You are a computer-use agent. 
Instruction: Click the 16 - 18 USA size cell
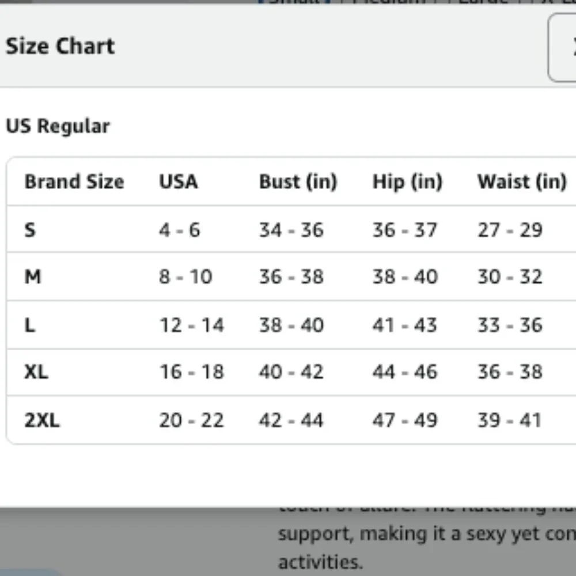coord(191,372)
